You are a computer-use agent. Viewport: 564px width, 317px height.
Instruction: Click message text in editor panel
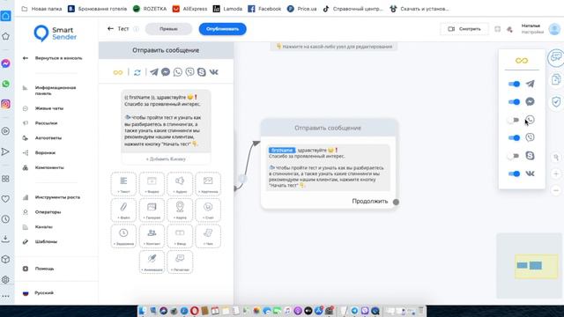tap(166, 121)
